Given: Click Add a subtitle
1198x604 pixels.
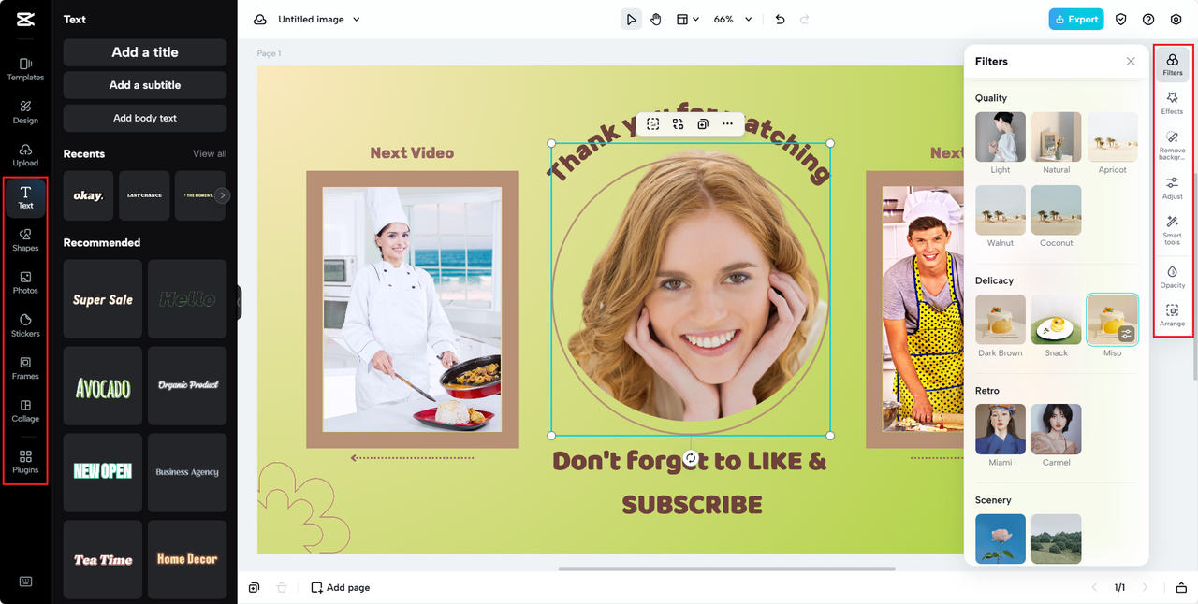Looking at the screenshot, I should point(145,85).
